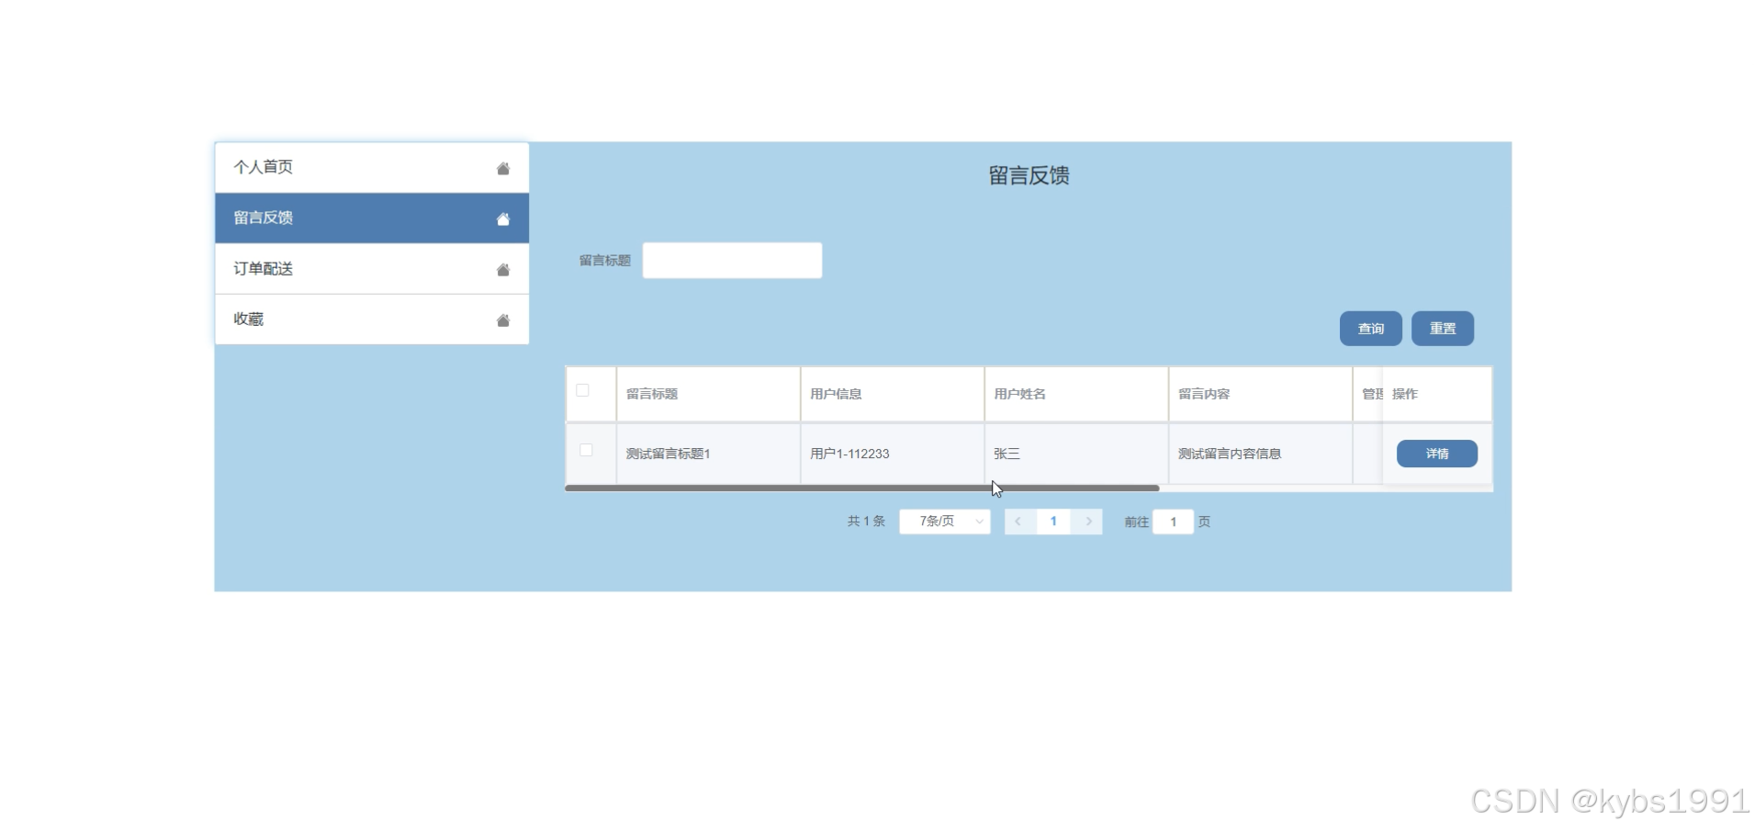This screenshot has width=1754, height=830.
Task: Click cell 张三
Action: pyautogui.click(x=1076, y=454)
